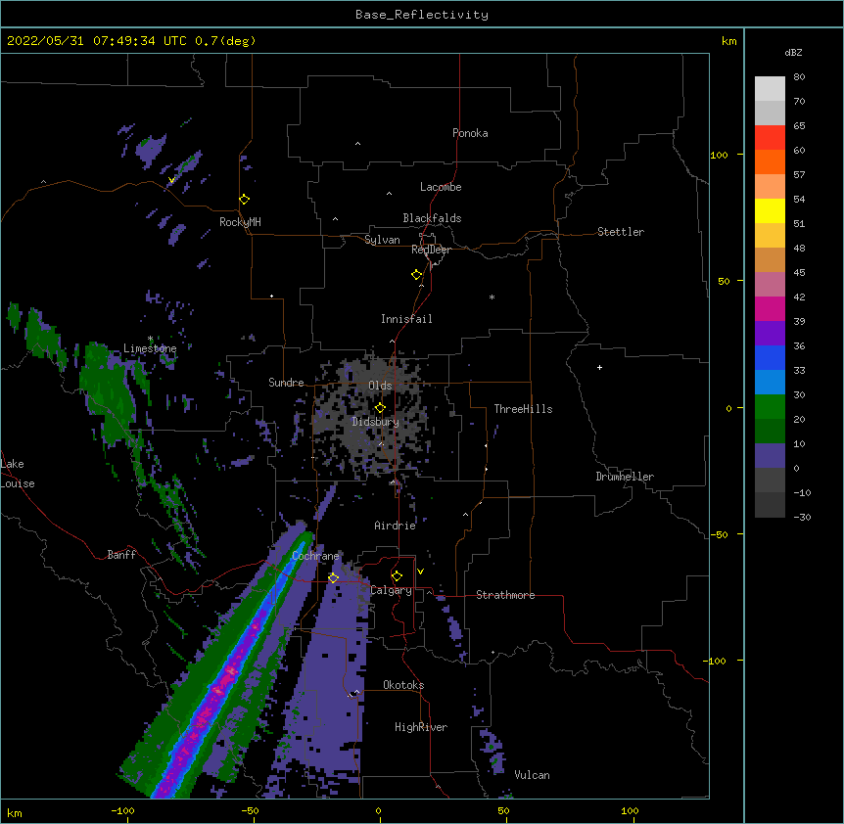The width and height of the screenshot is (844, 824).
Task: Click the Lacombe city label
Action: 441,187
